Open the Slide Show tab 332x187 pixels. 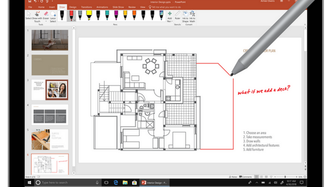click(x=118, y=7)
